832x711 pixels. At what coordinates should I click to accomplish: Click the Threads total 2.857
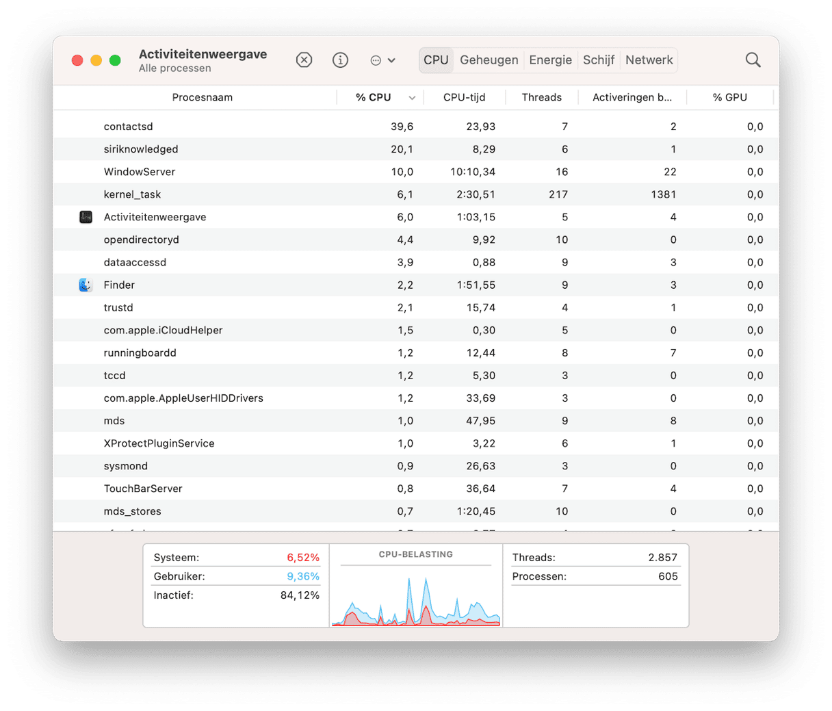coord(662,558)
